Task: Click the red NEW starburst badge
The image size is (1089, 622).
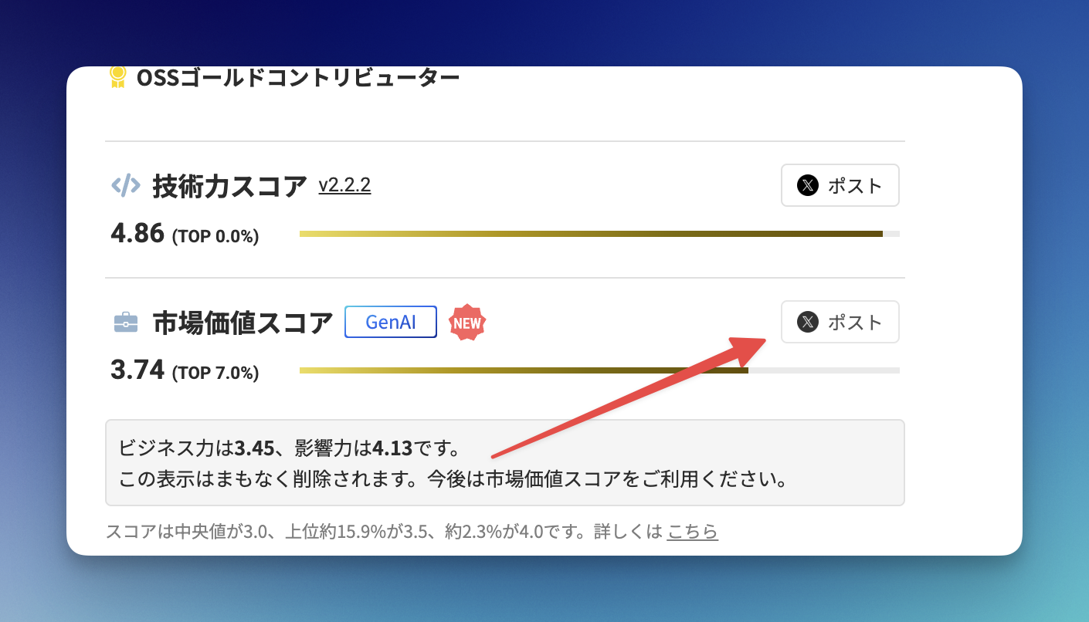Action: point(467,323)
